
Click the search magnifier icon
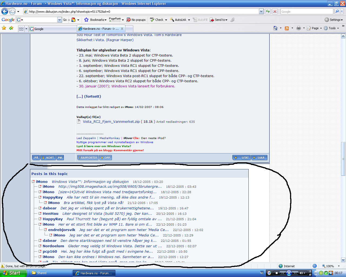point(337,11)
